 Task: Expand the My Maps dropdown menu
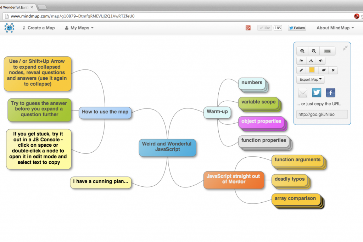[79, 28]
